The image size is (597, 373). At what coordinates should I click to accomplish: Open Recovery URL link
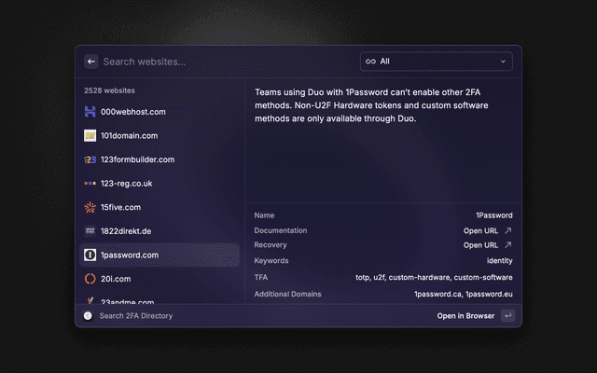(487, 245)
